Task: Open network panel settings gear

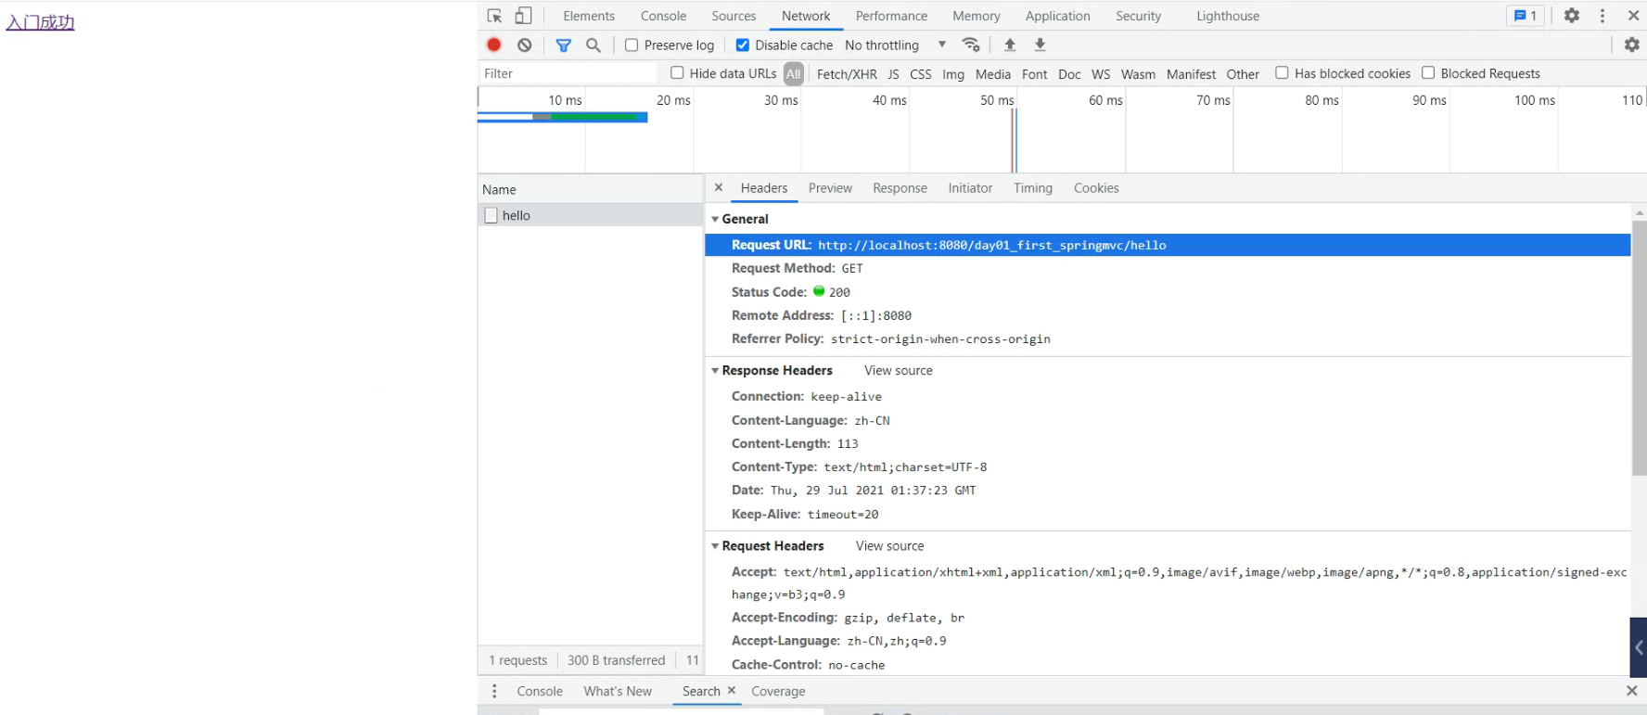Action: tap(1632, 45)
